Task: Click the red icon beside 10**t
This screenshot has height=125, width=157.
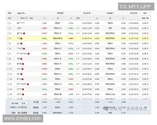Action: tap(23, 95)
